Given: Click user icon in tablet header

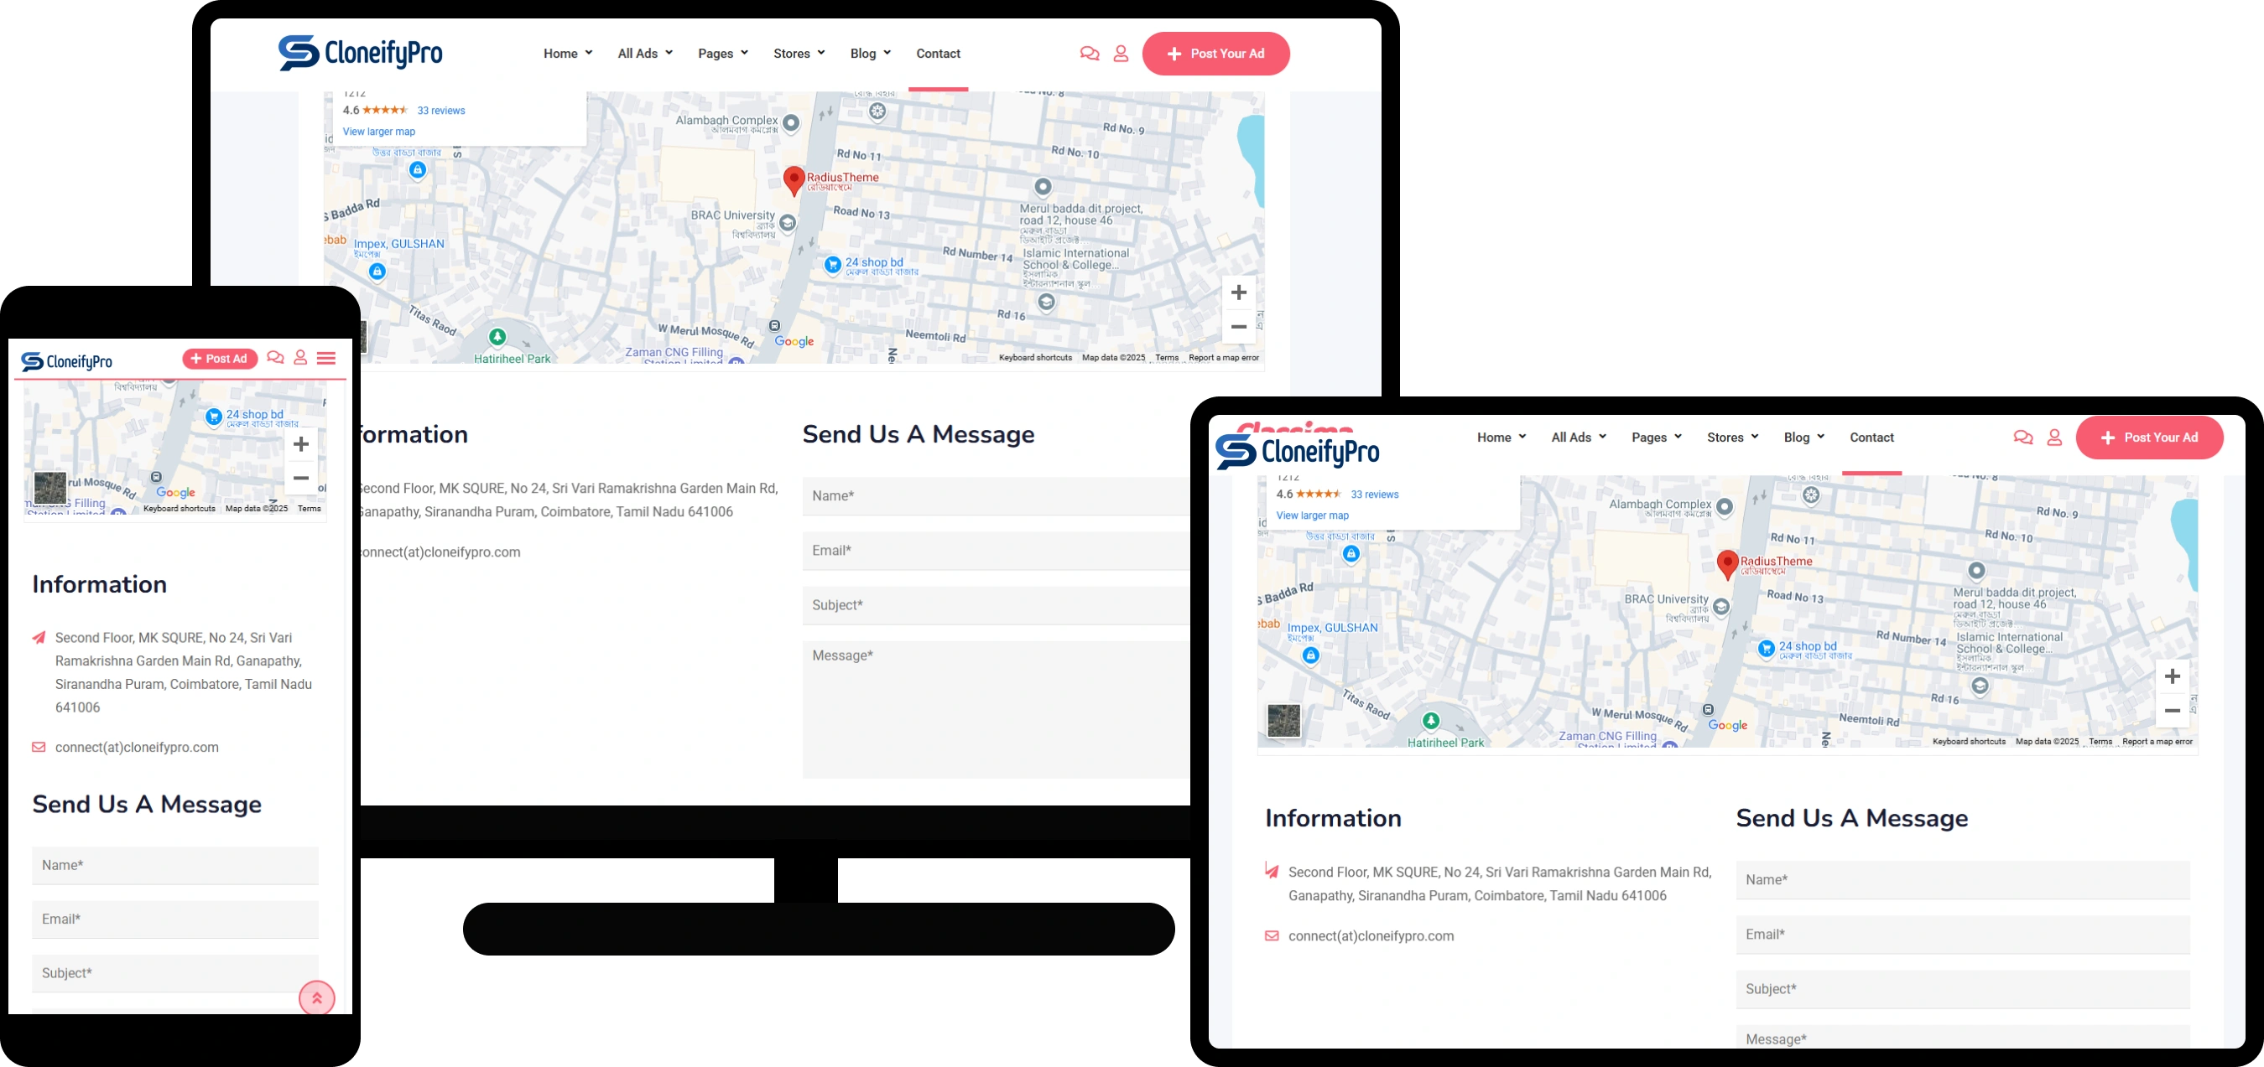Looking at the screenshot, I should (x=2054, y=438).
